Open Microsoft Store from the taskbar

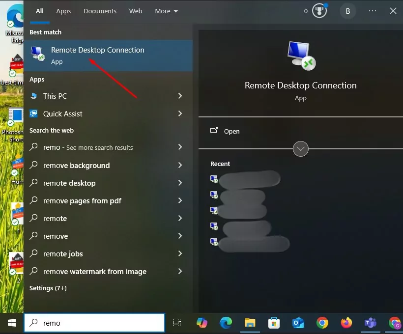pos(274,323)
